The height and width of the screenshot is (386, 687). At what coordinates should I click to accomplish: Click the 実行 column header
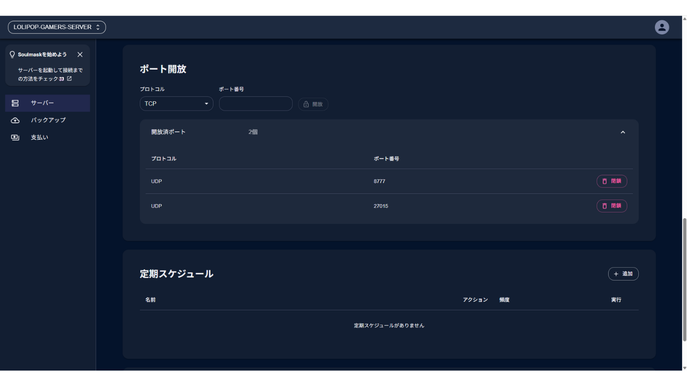coord(616,300)
